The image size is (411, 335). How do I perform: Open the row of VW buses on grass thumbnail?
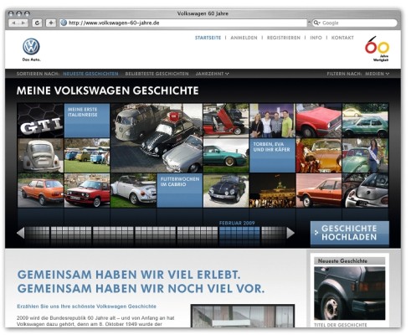(87, 155)
